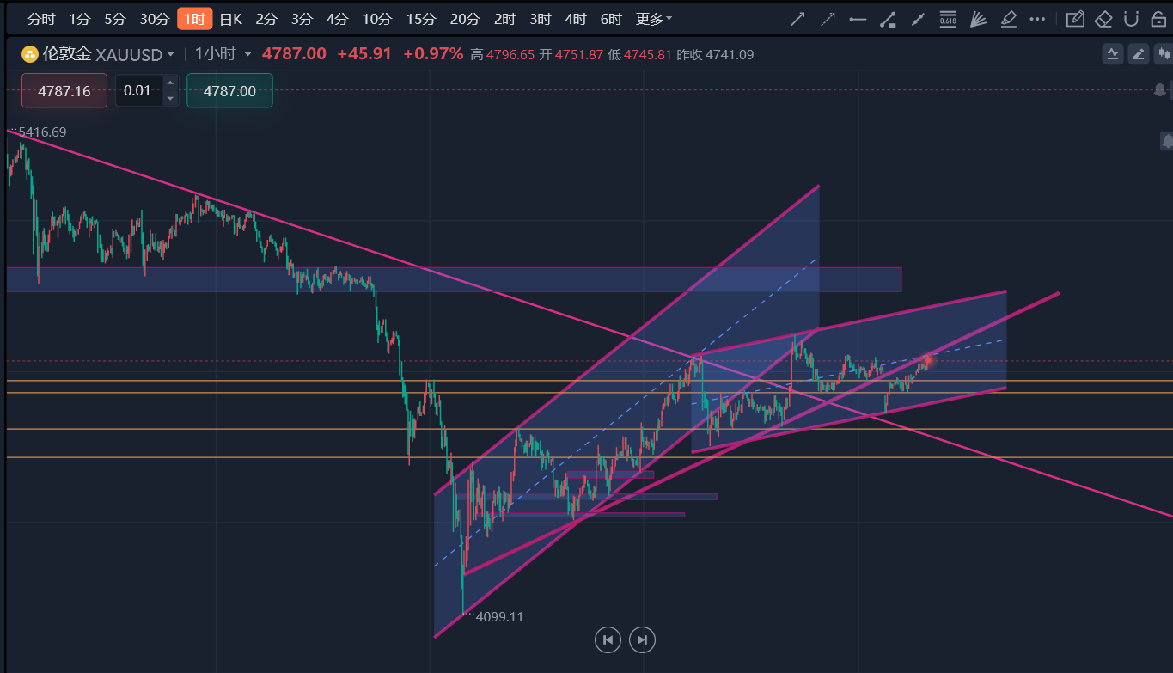This screenshot has height=673, width=1173.
Task: Click the eraser tool to delete drawings
Action: click(1103, 19)
